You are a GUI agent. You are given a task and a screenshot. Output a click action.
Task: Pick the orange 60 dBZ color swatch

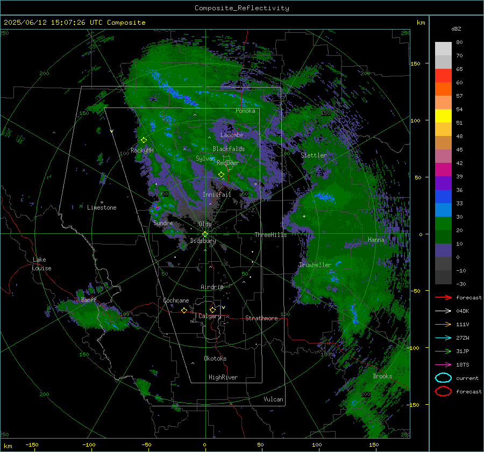(x=443, y=89)
